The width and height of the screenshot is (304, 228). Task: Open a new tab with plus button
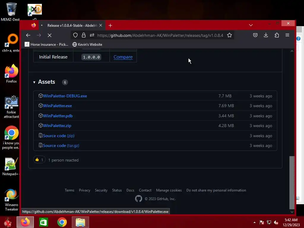click(x=110, y=26)
